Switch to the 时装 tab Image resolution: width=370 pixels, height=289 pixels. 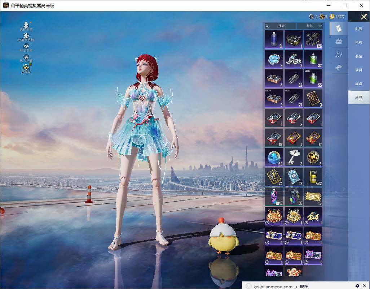coord(359,29)
